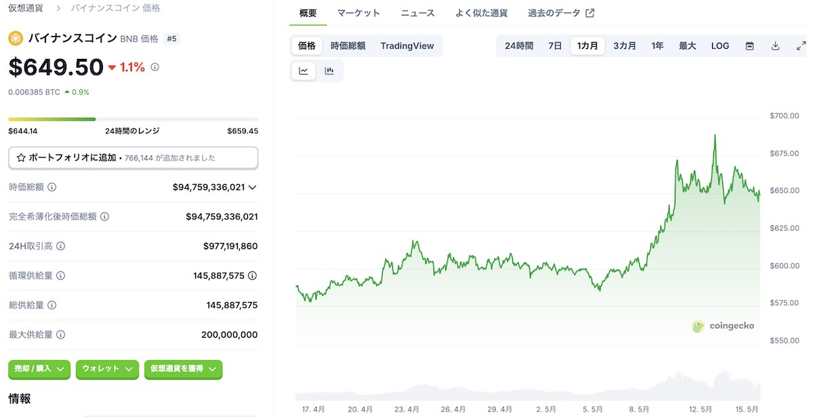The image size is (813, 417).
Task: Open the 概要 tab
Action: pyautogui.click(x=308, y=13)
